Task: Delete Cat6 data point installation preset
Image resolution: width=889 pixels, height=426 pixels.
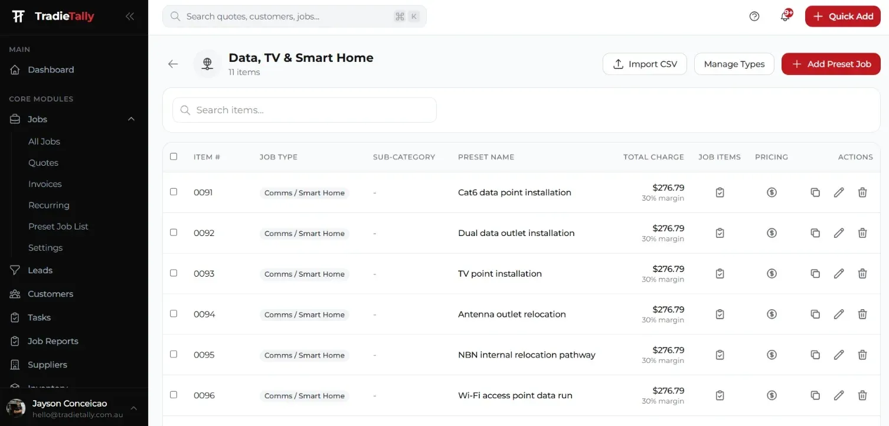Action: (862, 192)
